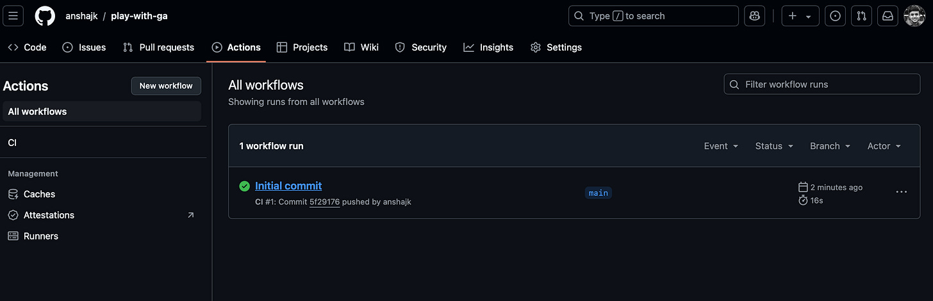The width and height of the screenshot is (933, 301).
Task: Open the Pull requests icon in header
Action: pyautogui.click(x=861, y=16)
